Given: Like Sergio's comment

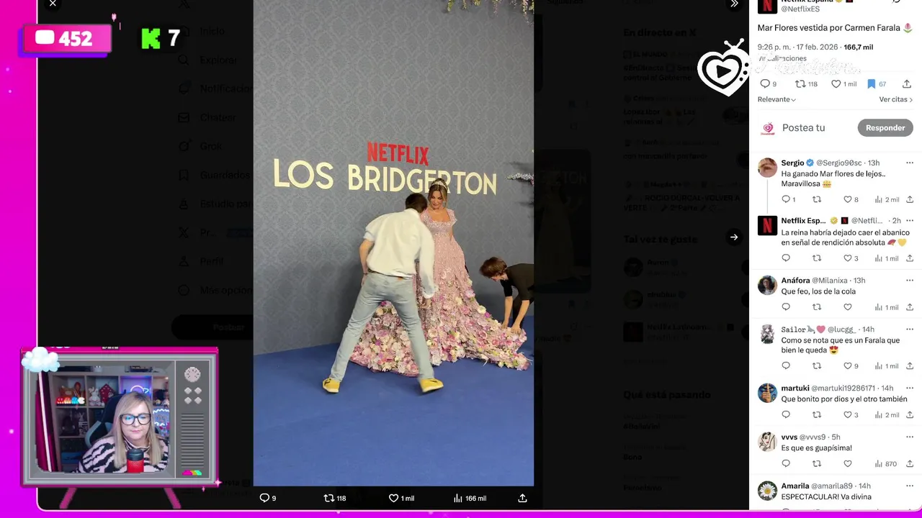Looking at the screenshot, I should click(x=851, y=199).
